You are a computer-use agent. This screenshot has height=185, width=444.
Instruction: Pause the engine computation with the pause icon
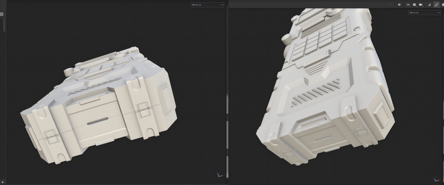pos(399,4)
